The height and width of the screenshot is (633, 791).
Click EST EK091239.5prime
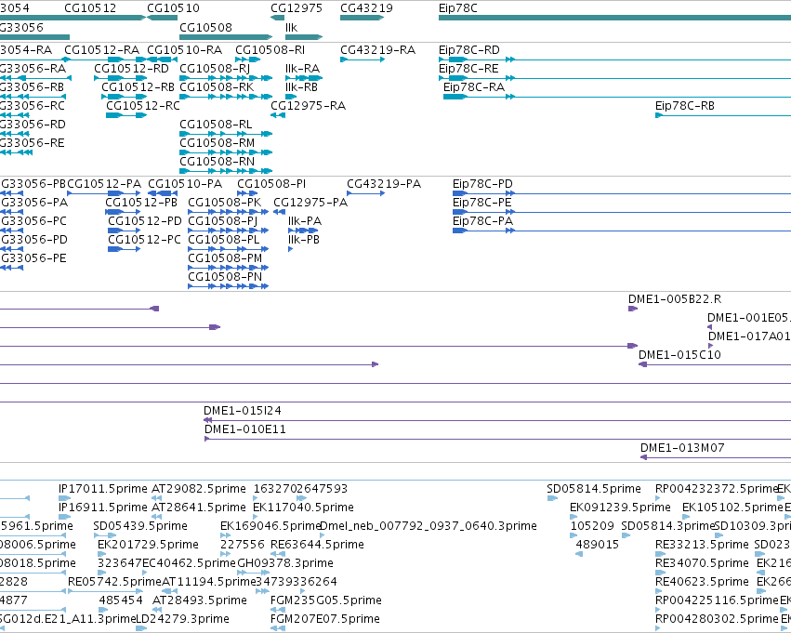(x=620, y=508)
